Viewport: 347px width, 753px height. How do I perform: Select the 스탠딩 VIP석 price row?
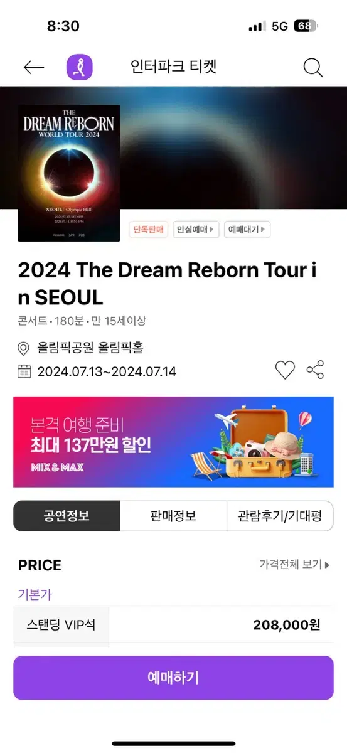click(x=173, y=625)
